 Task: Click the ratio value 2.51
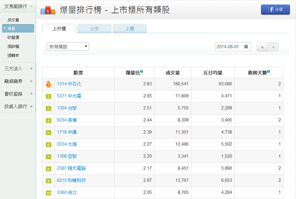[x=147, y=108]
